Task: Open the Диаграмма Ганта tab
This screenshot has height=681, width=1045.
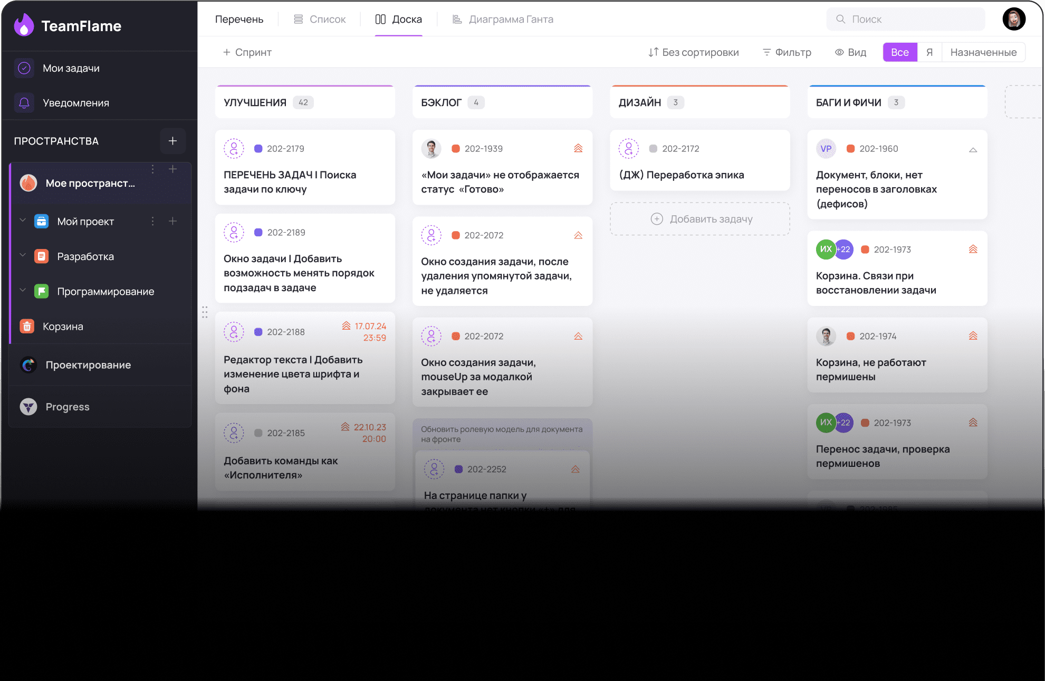Action: [x=503, y=20]
